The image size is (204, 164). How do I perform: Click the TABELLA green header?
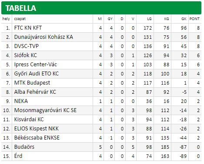[x=101, y=8]
